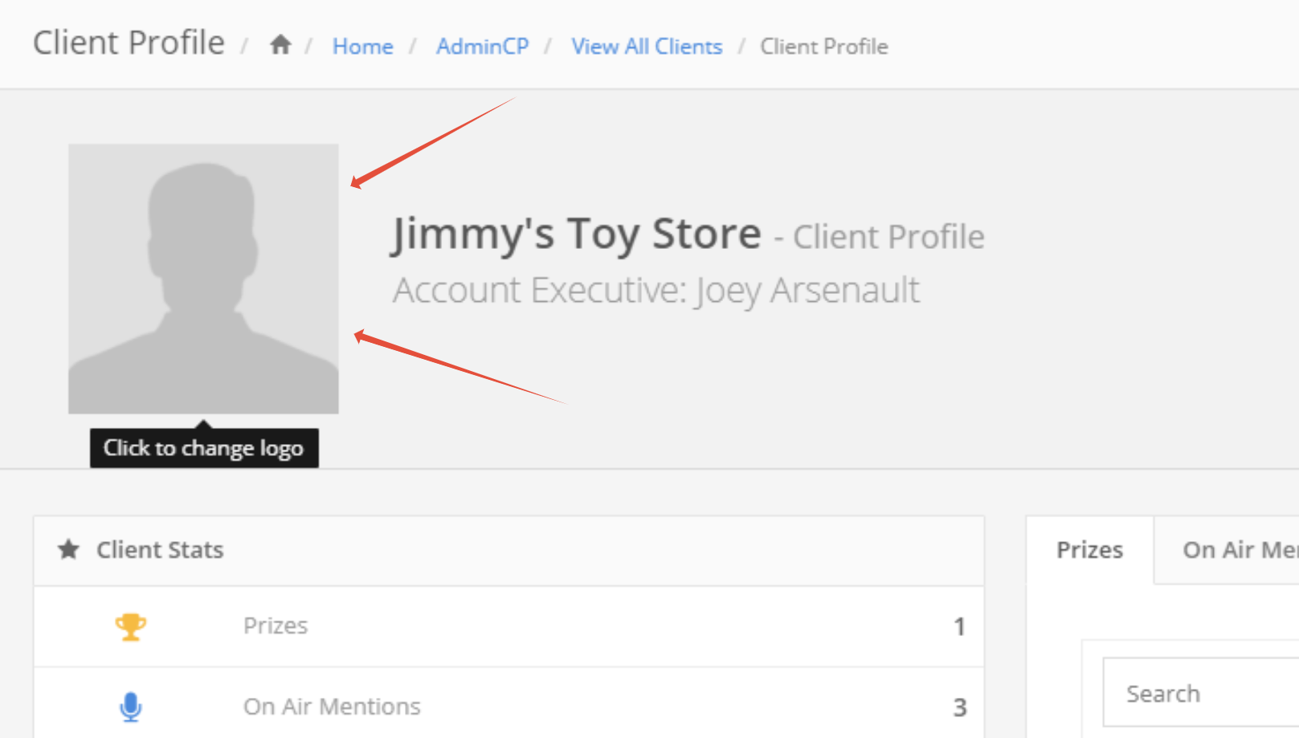Select the Prizes label in Client Stats
Screen dimensions: 1299x738
tap(276, 626)
